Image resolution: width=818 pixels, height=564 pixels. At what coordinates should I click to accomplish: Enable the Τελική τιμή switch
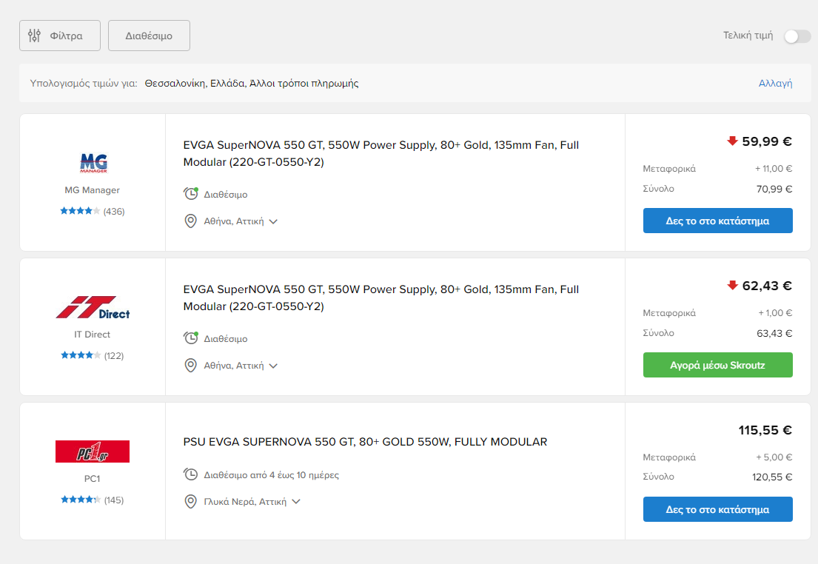coord(797,36)
